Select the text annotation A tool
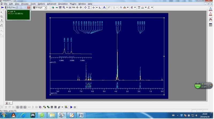 tap(104, 7)
